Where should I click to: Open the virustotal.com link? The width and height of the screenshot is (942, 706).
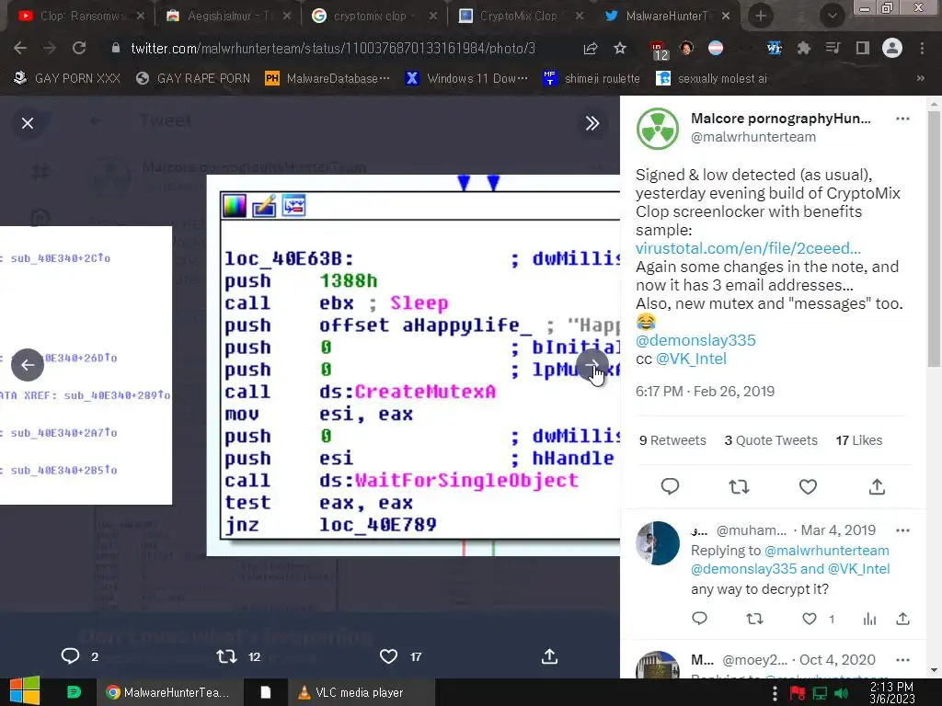click(x=748, y=248)
